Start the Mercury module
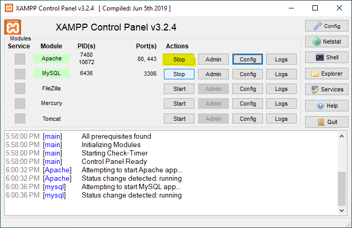 coord(179,103)
